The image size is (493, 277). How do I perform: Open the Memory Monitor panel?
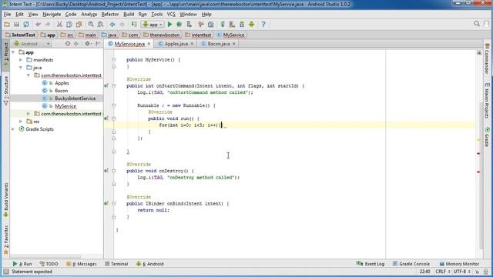459,264
